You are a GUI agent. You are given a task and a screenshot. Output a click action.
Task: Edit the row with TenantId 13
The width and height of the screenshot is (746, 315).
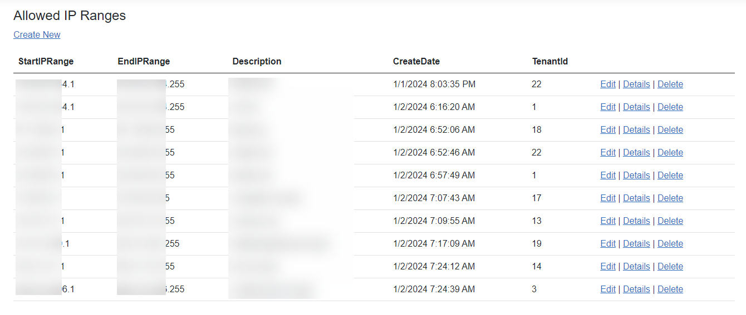[607, 221]
